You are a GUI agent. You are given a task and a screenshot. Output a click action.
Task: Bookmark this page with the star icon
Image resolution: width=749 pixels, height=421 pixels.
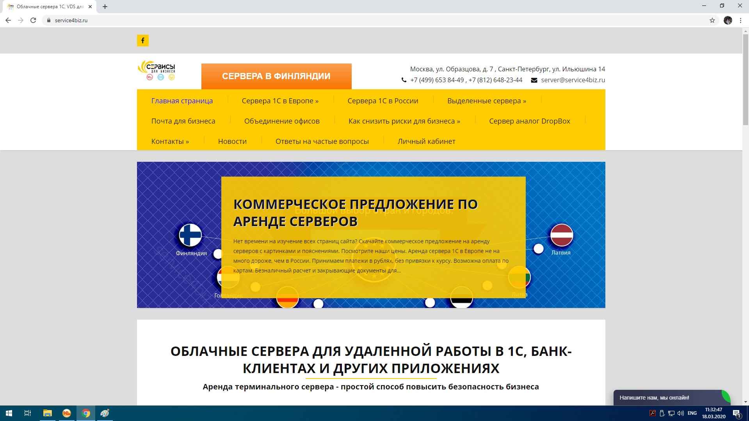point(712,20)
